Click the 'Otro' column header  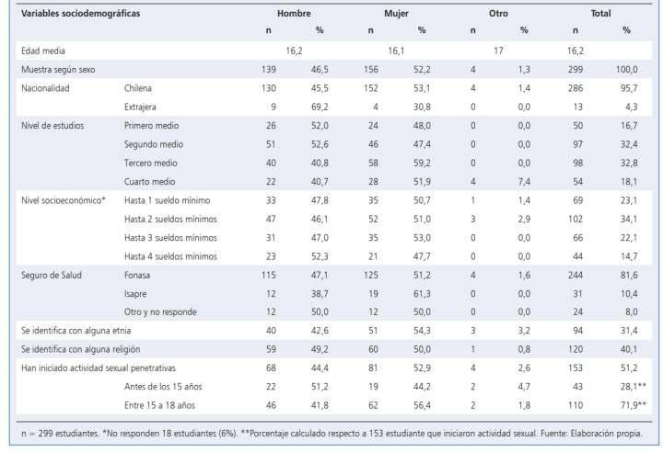[x=498, y=14]
